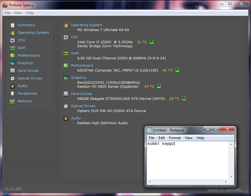
Task: Open the Format menu in Notepad
Action: 175,138
